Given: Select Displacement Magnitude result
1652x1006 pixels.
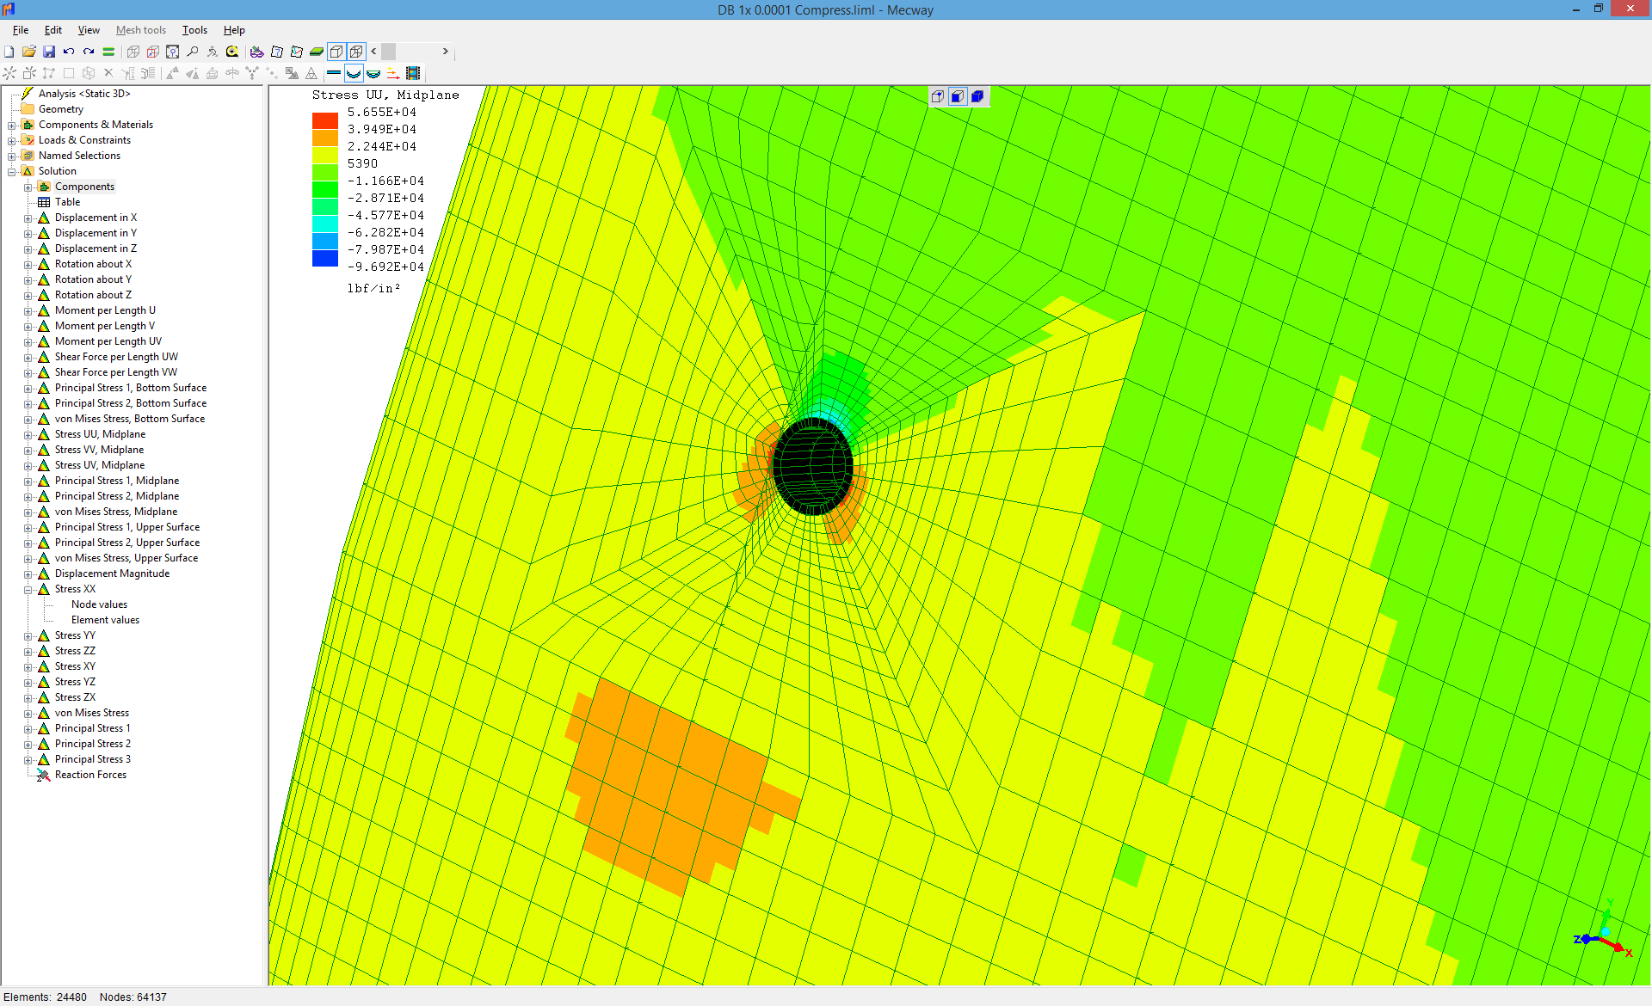Looking at the screenshot, I should point(112,574).
